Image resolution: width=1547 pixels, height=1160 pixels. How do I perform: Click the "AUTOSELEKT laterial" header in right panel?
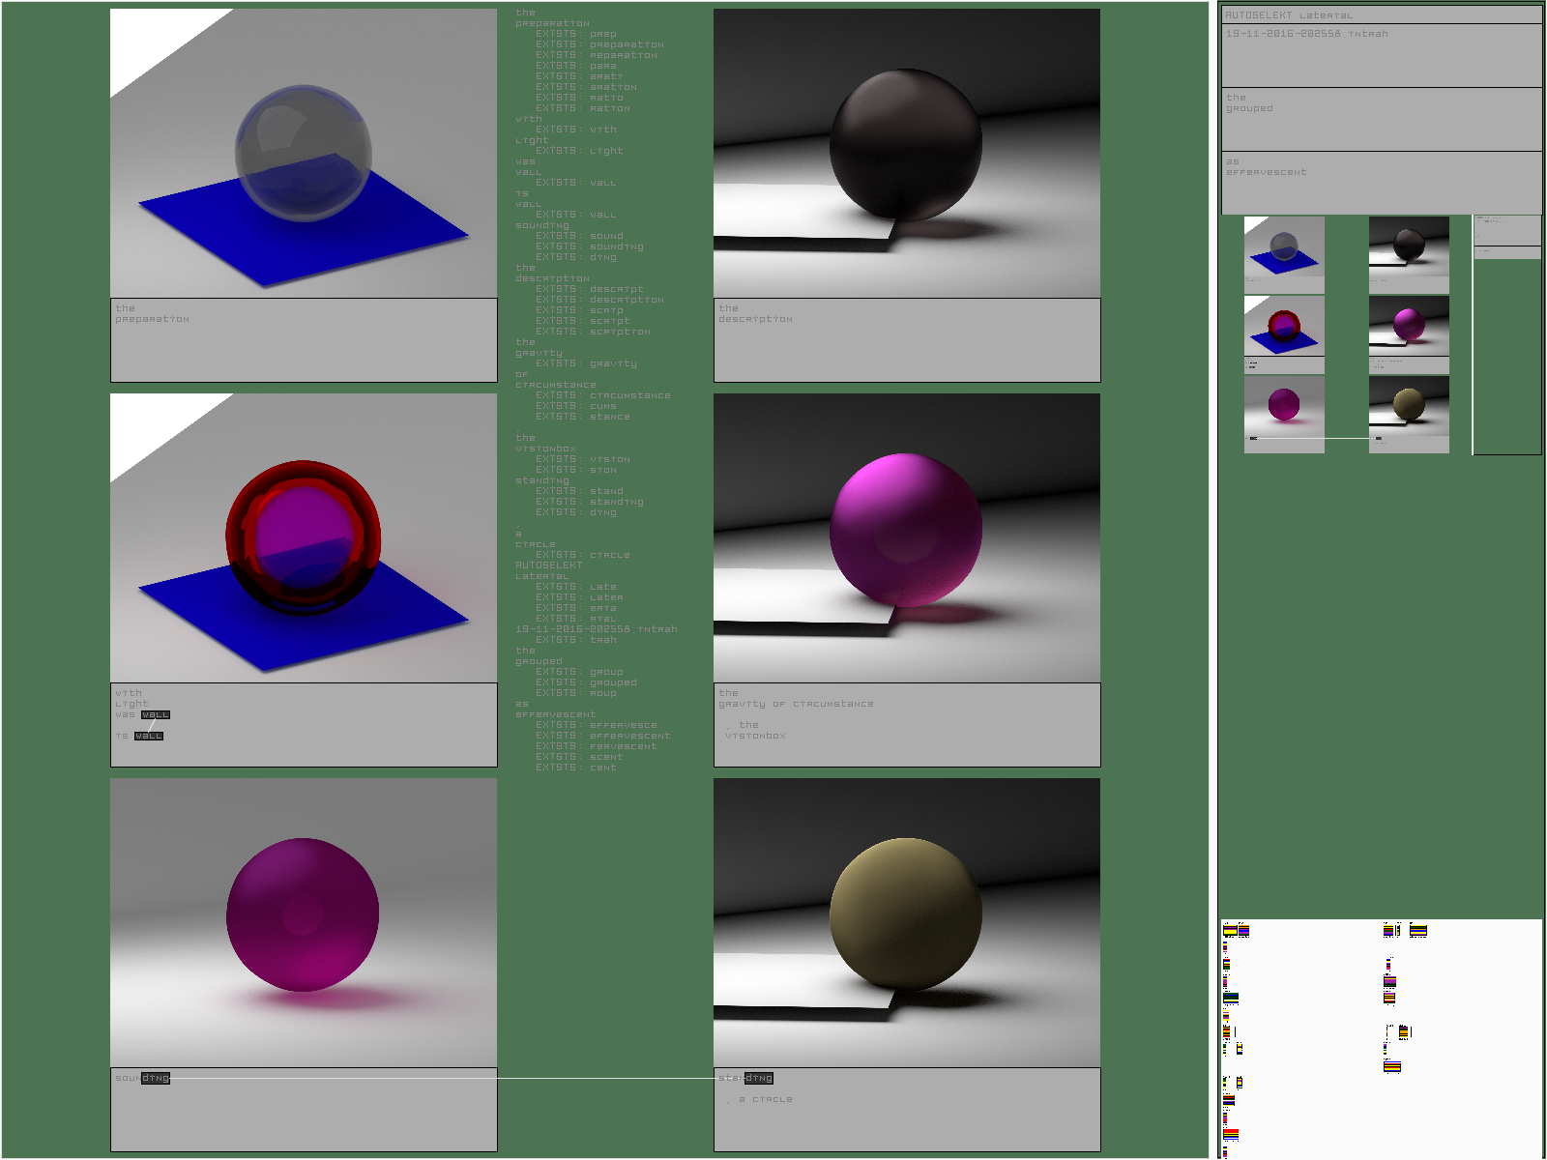[1381, 14]
